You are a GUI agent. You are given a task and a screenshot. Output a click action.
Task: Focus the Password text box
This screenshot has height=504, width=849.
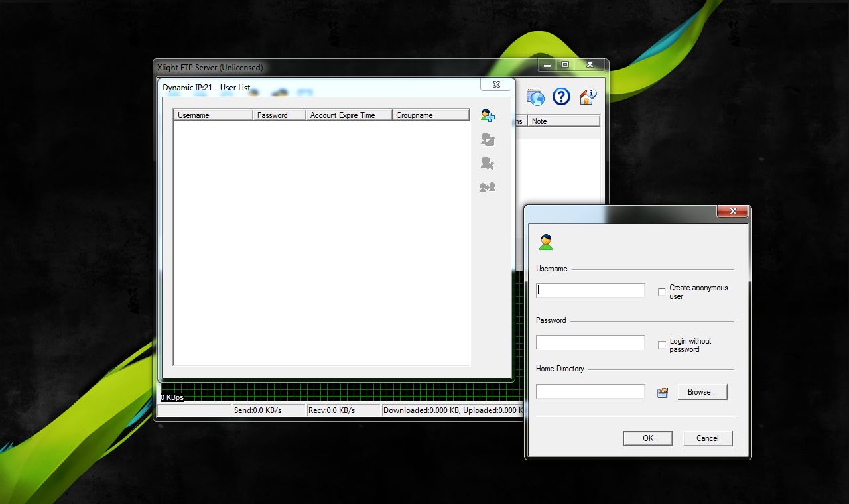pos(590,342)
